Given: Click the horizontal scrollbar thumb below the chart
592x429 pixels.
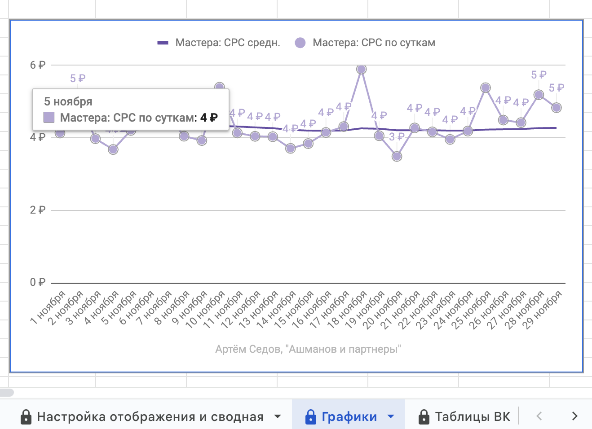Looking at the screenshot, I should pyautogui.click(x=7, y=393).
